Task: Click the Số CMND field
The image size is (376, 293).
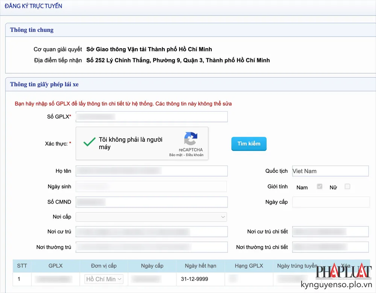Action: click(x=152, y=202)
